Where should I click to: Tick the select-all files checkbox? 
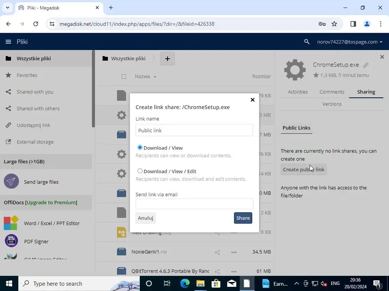pyautogui.click(x=124, y=77)
